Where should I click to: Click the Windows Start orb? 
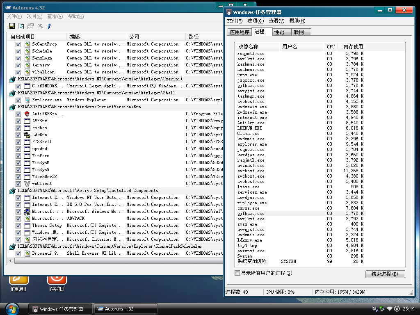pyautogui.click(x=12, y=309)
